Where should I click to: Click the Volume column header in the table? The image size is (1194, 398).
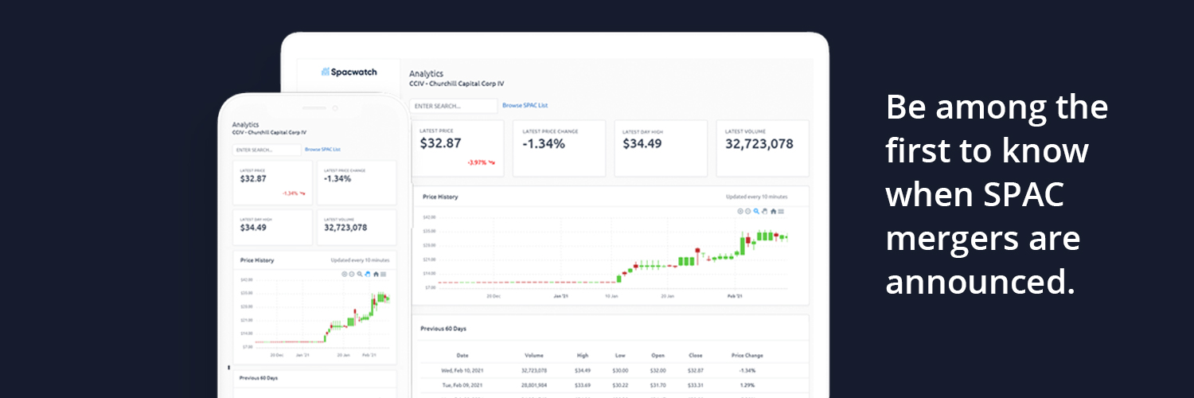tap(534, 355)
